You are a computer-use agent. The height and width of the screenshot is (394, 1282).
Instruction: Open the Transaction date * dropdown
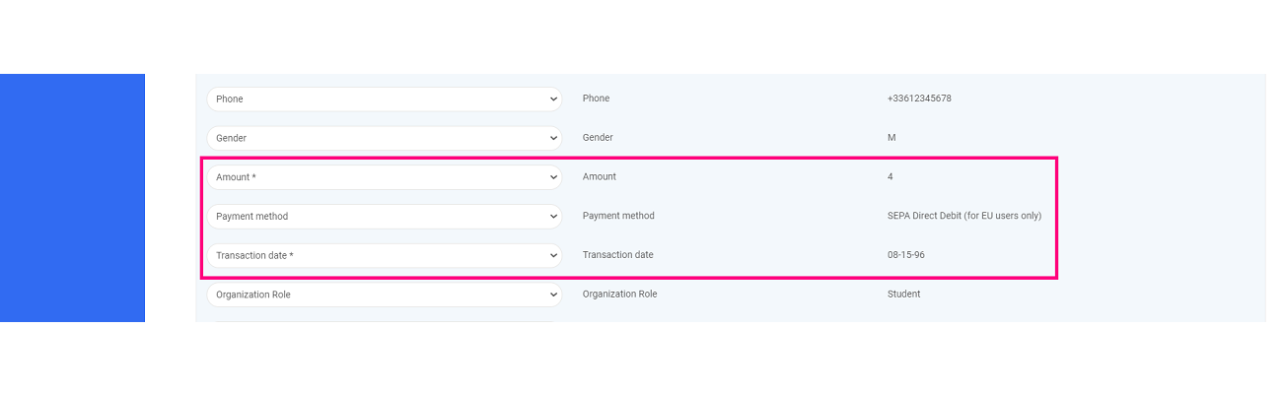pyautogui.click(x=384, y=255)
